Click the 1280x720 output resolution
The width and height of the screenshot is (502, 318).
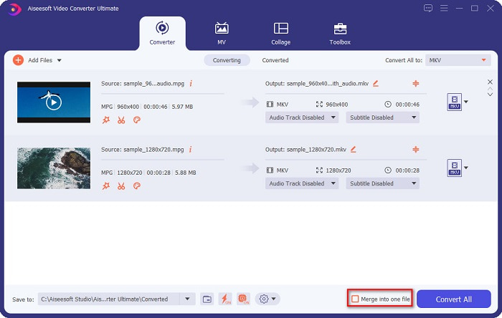click(x=338, y=170)
